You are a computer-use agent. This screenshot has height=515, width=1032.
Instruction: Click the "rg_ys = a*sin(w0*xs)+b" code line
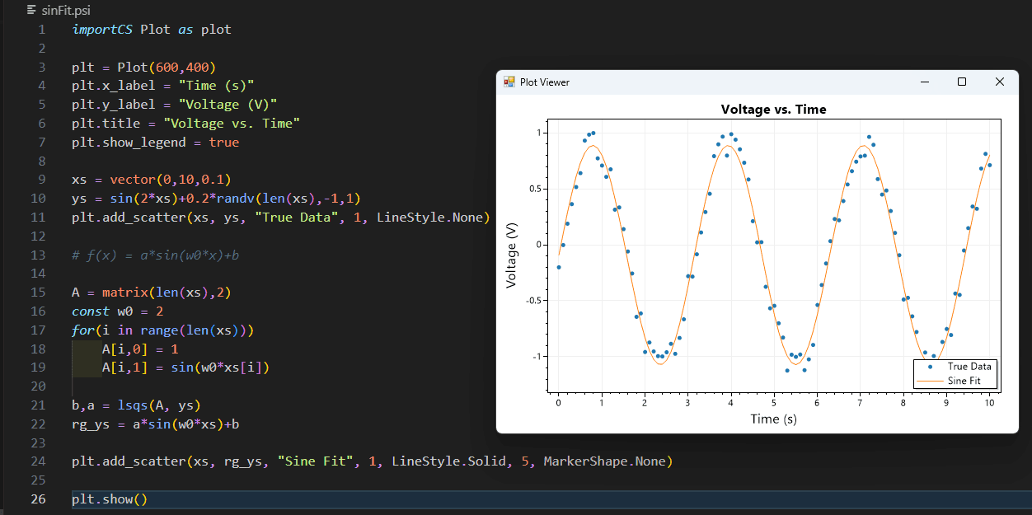[x=156, y=424]
